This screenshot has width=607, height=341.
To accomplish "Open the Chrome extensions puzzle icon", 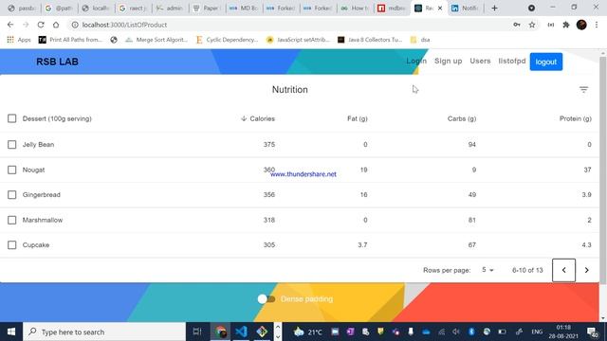I will tap(566, 25).
